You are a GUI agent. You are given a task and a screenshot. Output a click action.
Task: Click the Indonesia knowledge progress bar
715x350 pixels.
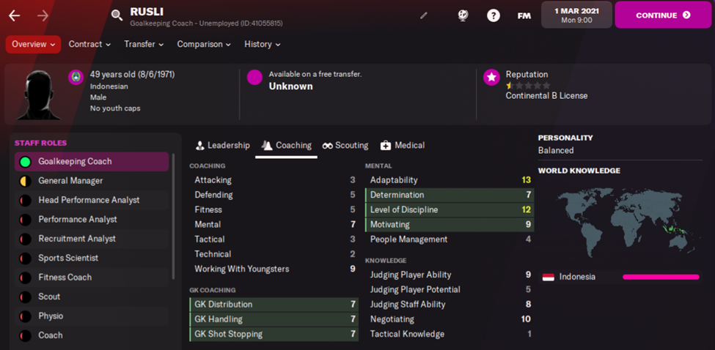click(x=661, y=278)
